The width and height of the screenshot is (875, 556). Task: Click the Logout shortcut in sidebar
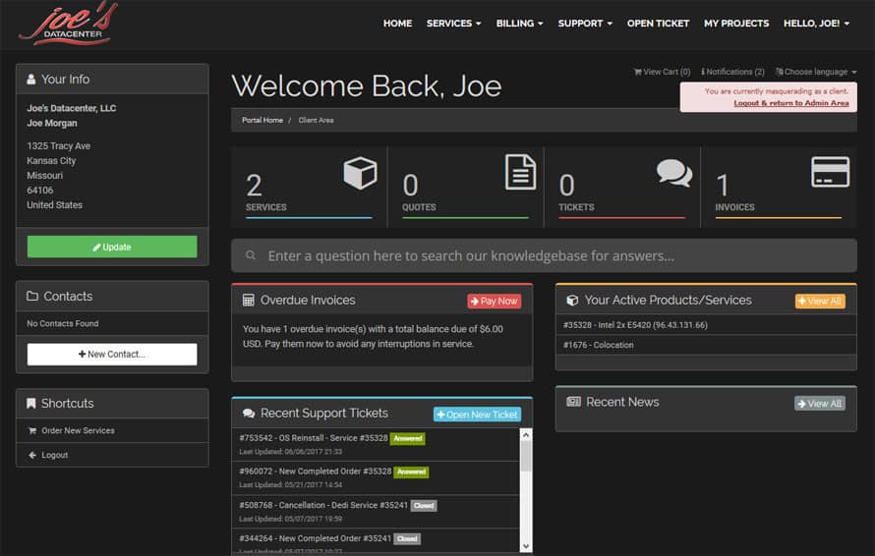click(112, 455)
